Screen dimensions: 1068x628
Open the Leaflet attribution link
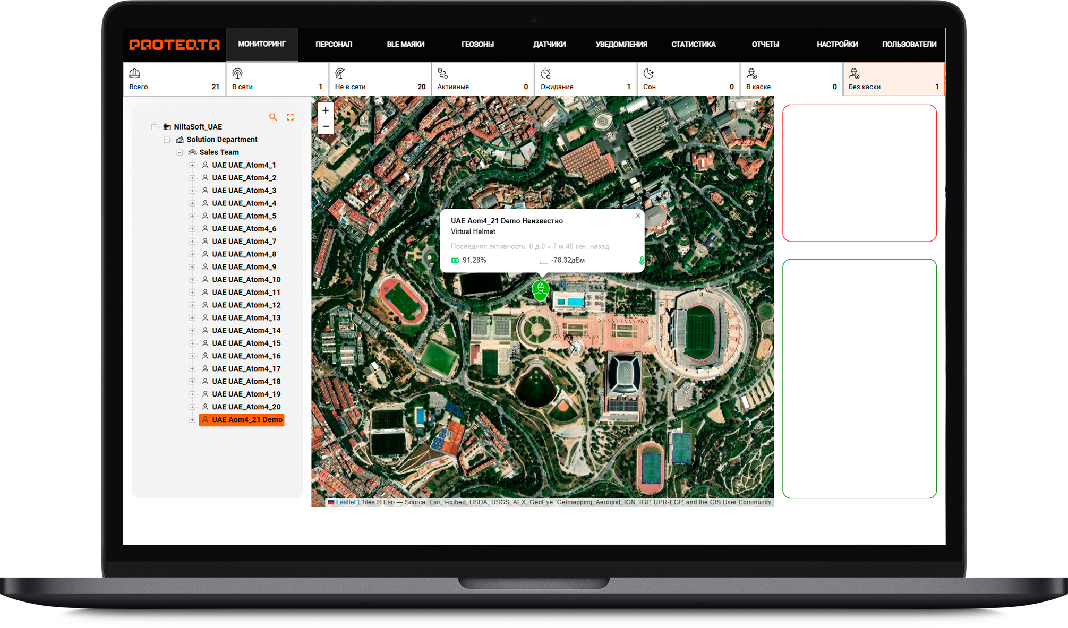(345, 502)
